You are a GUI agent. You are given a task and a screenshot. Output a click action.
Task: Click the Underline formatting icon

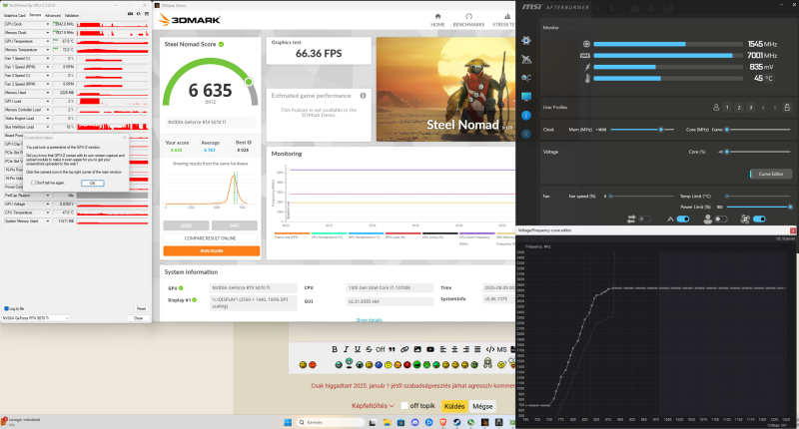click(x=358, y=349)
